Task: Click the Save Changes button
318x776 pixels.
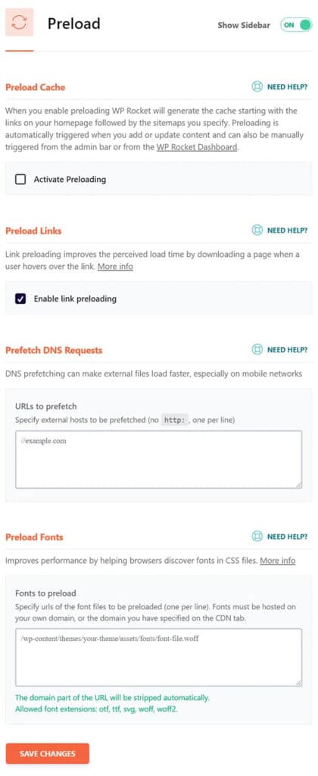Action: 48,754
